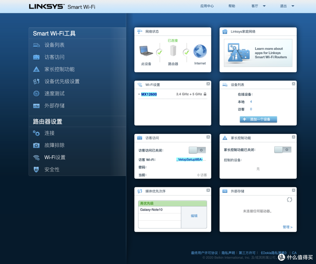Click the Linksys家庭网络 header icon
This screenshot has width=316, height=264.
point(225,32)
